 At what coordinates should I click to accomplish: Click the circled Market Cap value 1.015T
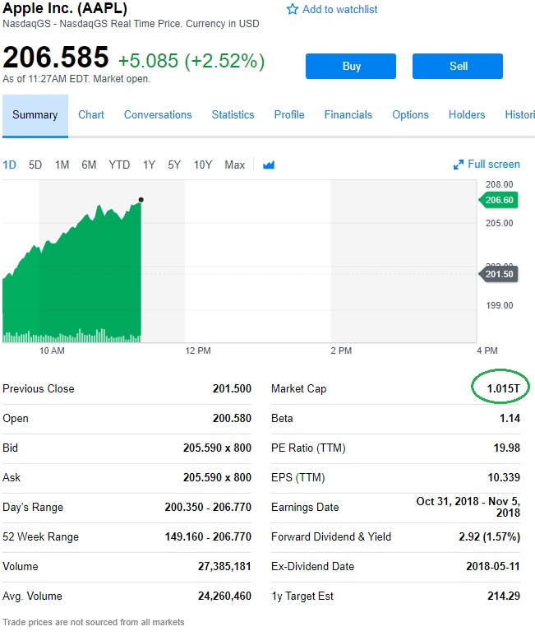[498, 388]
